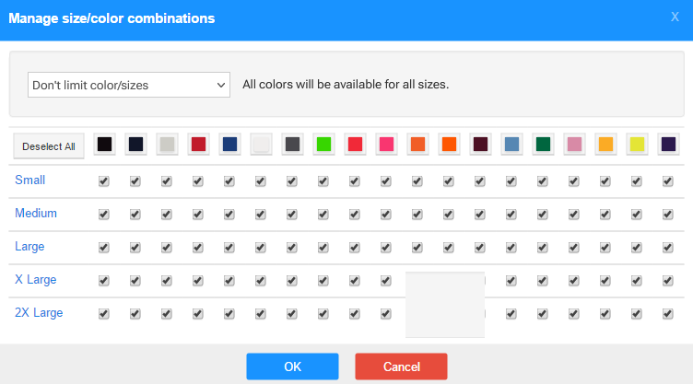
Task: Select the light pink color swatch
Action: tap(574, 144)
